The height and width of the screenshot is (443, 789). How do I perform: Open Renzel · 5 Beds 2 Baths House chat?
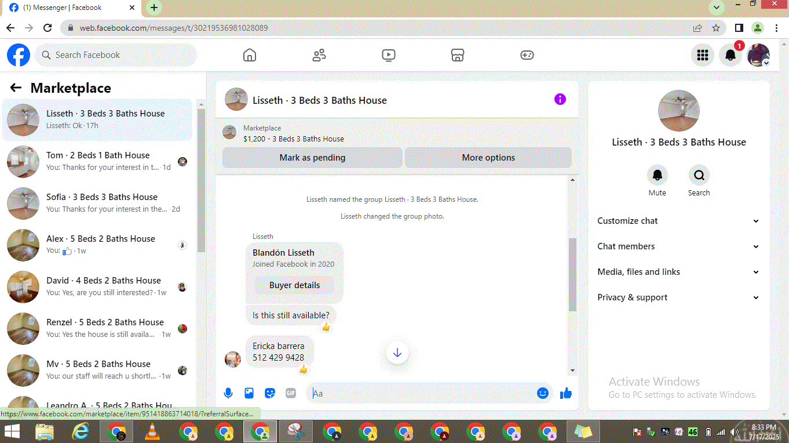click(97, 328)
